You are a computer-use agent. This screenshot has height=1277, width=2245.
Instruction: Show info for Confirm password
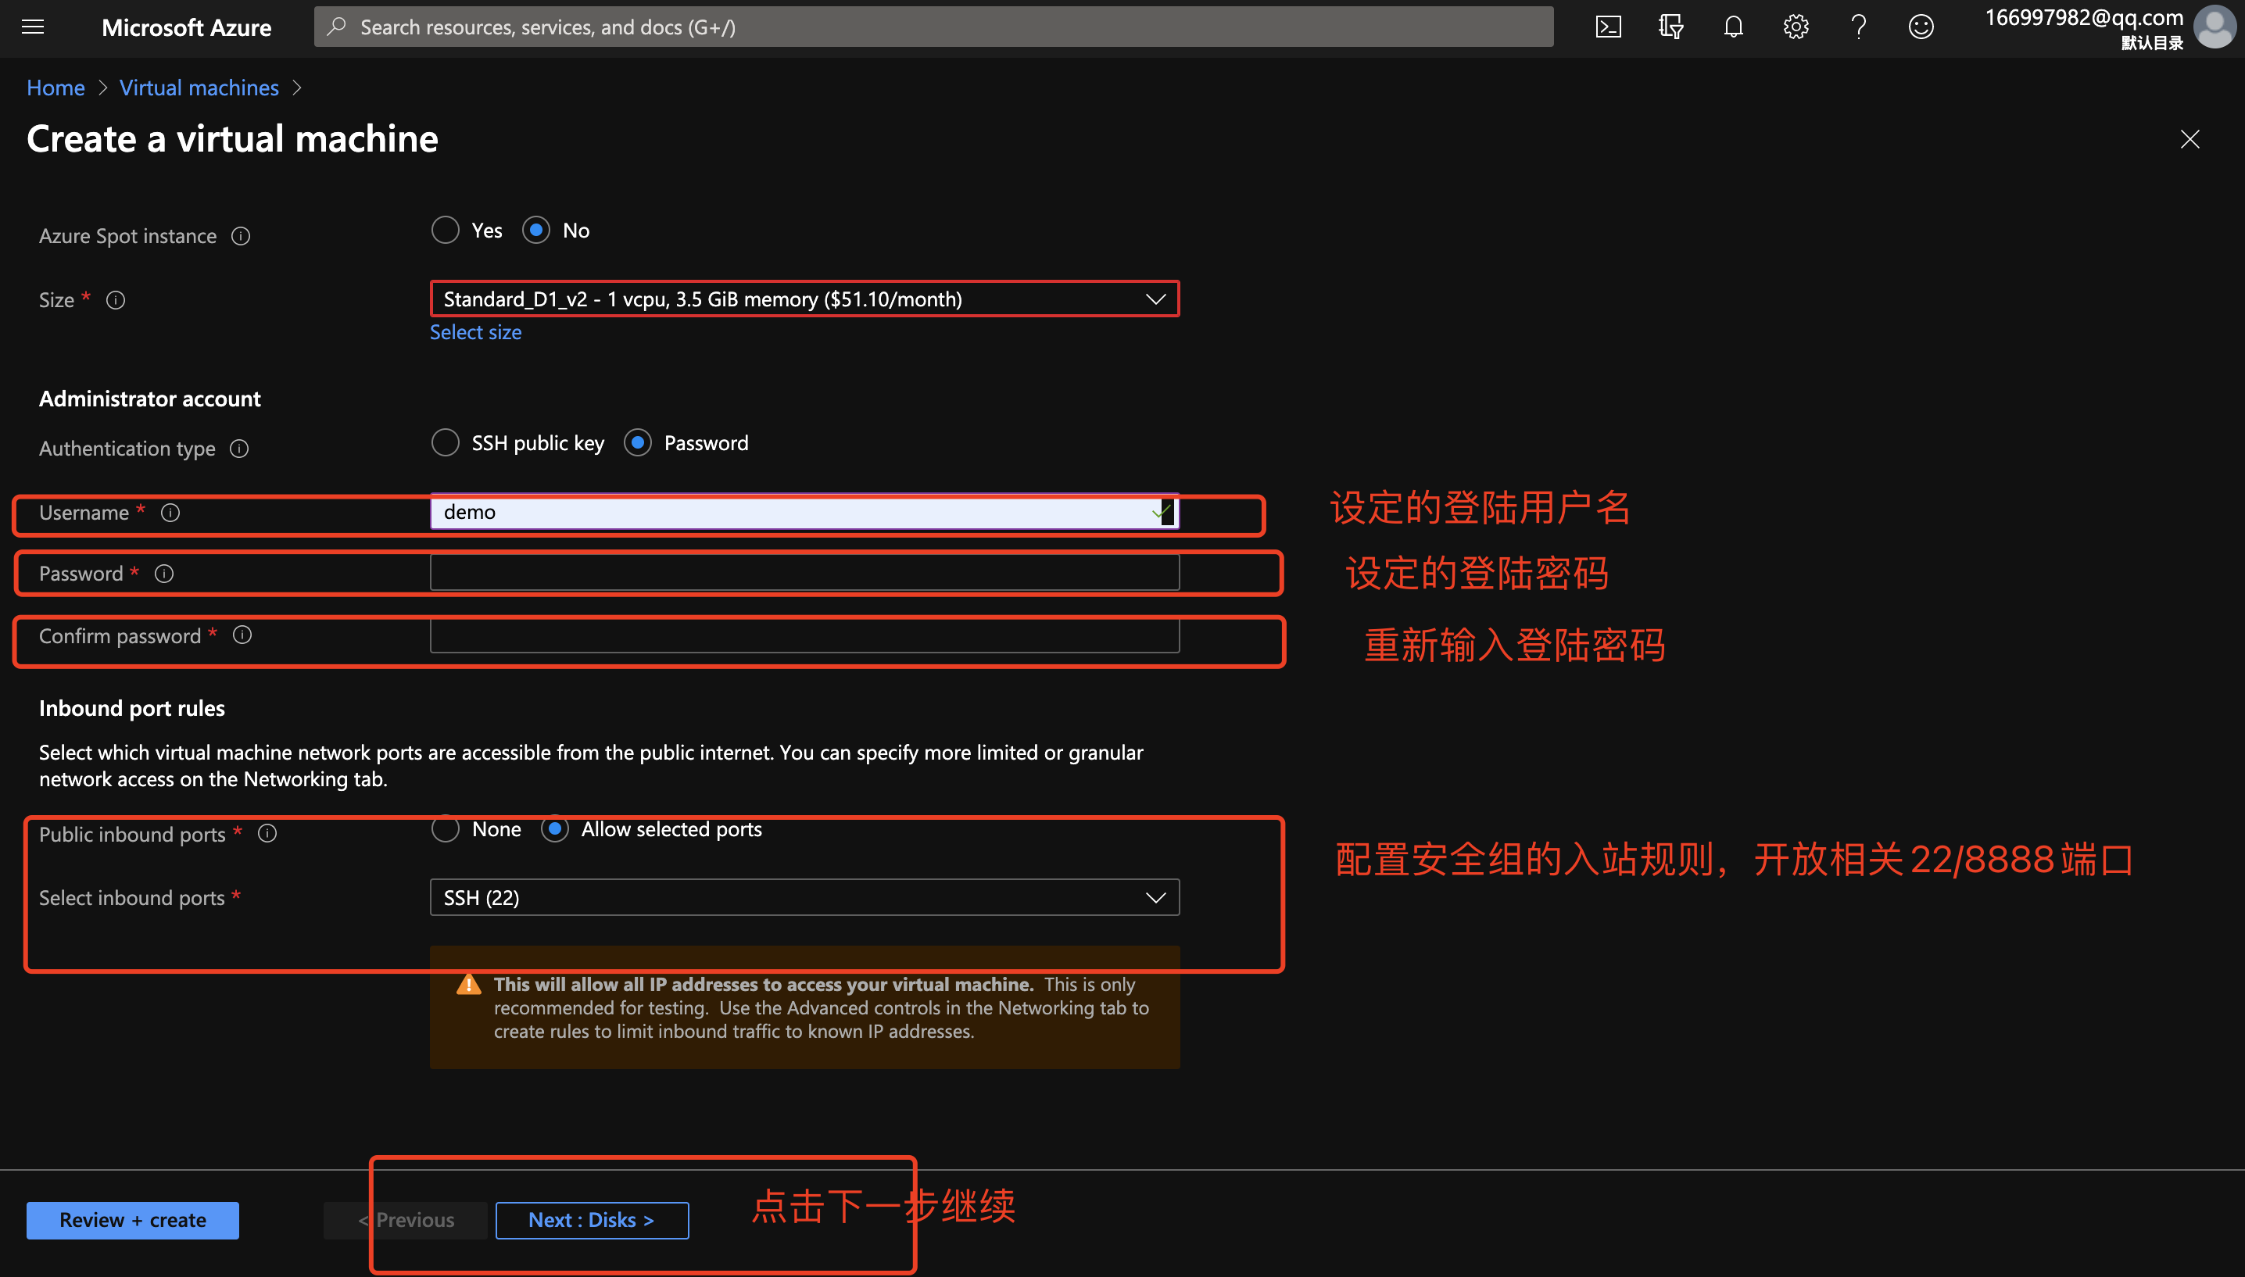coord(242,635)
